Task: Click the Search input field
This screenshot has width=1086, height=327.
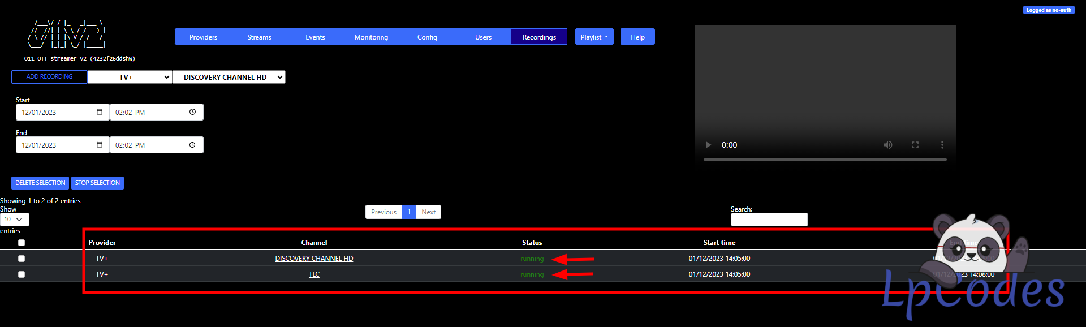Action: 769,220
